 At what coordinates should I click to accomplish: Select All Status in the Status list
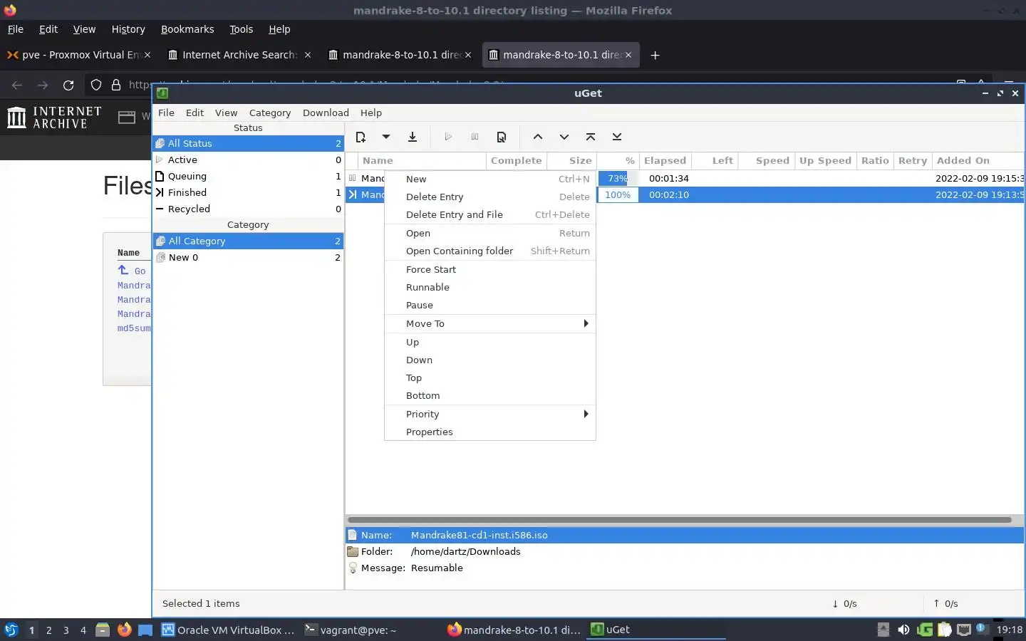(248, 143)
